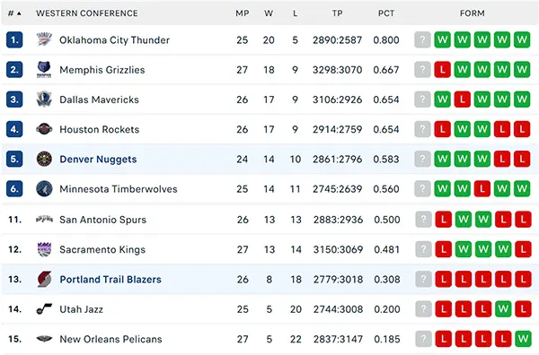539x355 pixels.
Task: Open Sacramento Kings team name
Action: click(x=102, y=249)
